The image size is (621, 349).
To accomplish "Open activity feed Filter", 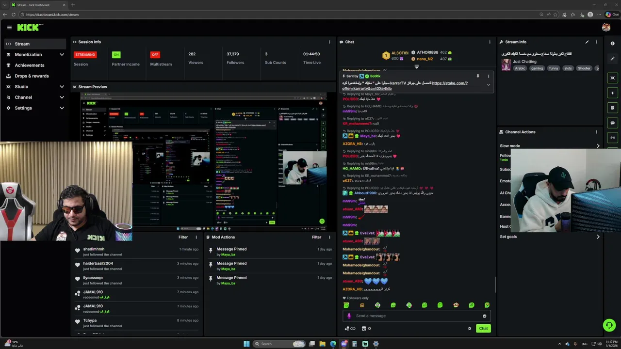I will pos(183,237).
